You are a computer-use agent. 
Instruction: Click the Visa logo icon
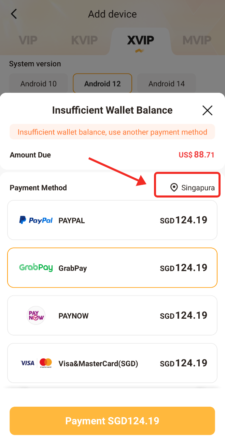(x=28, y=363)
